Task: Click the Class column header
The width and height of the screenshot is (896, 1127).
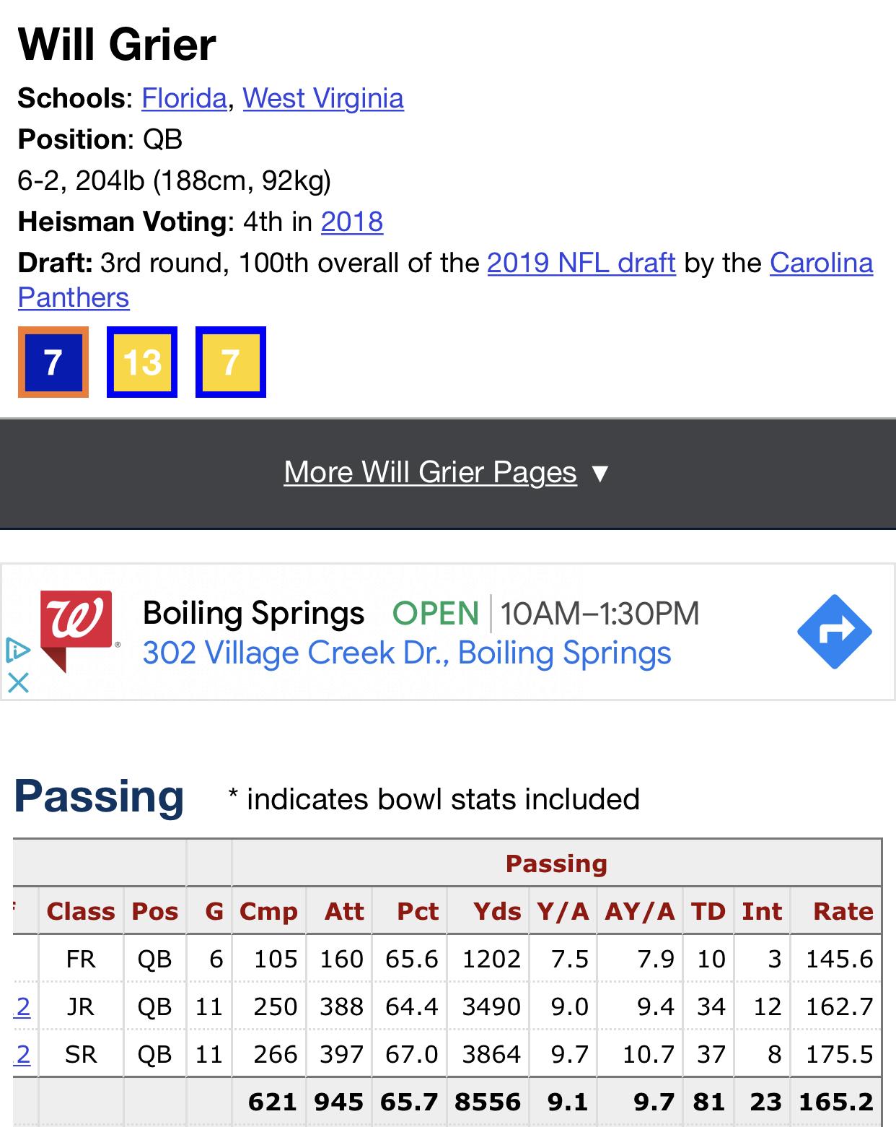Action: click(81, 911)
